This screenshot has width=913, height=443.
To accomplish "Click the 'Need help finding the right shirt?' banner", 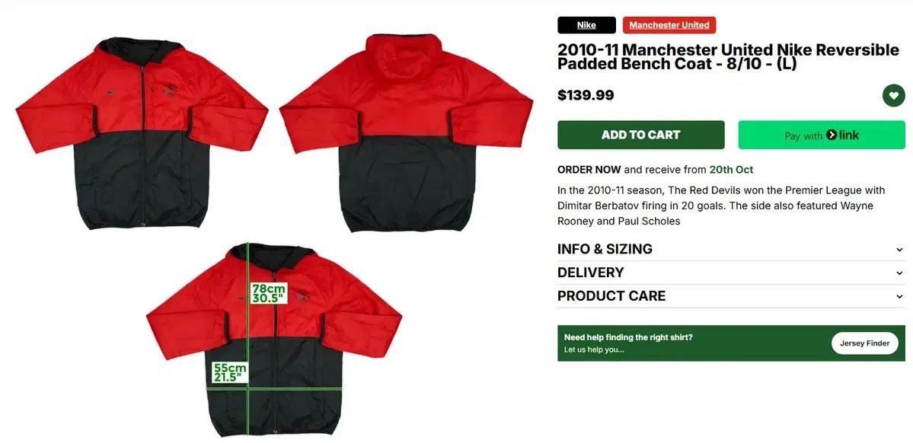I will (731, 343).
